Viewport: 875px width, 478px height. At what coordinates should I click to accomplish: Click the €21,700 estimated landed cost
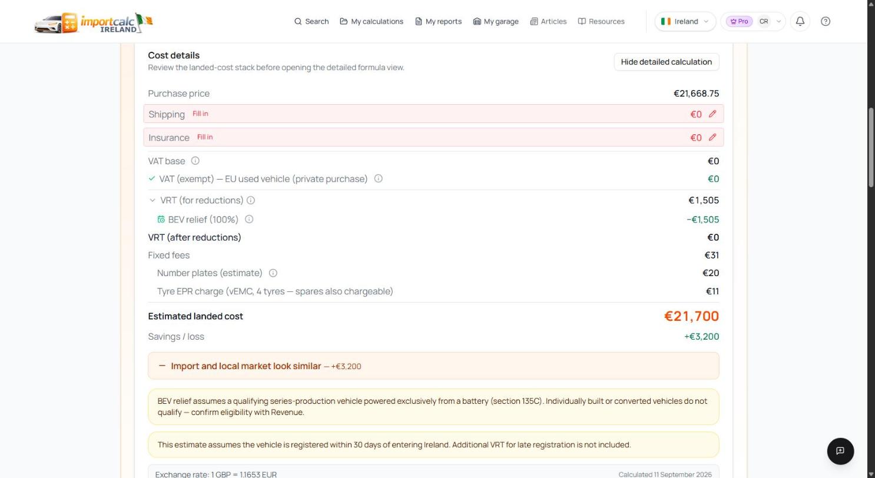click(691, 316)
